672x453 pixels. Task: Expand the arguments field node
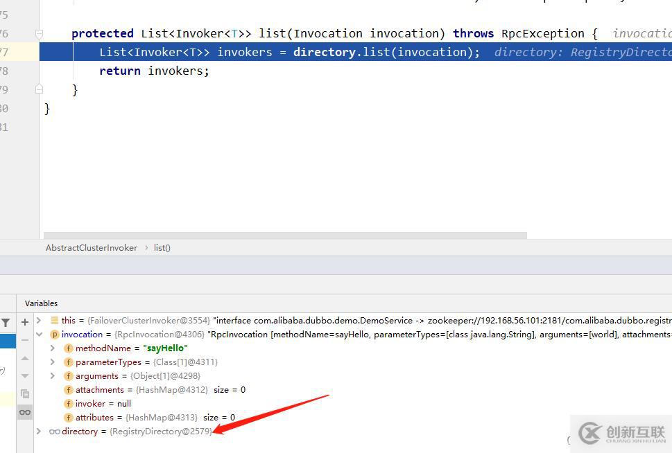click(x=53, y=376)
